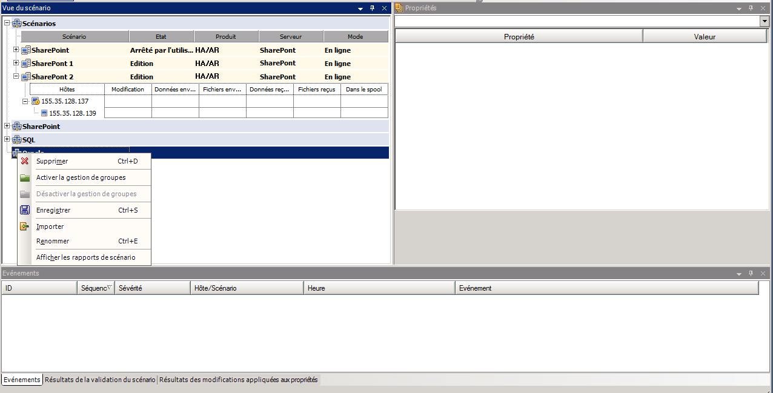
Task: Choose Renommer from the context menu
Action: coord(84,241)
